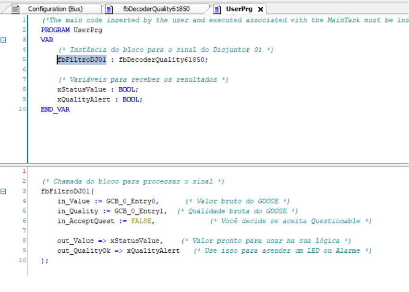Screen dimensions: 409x292
Task: Place cursor on xStatusValue declaration
Action: pyautogui.click(x=82, y=90)
